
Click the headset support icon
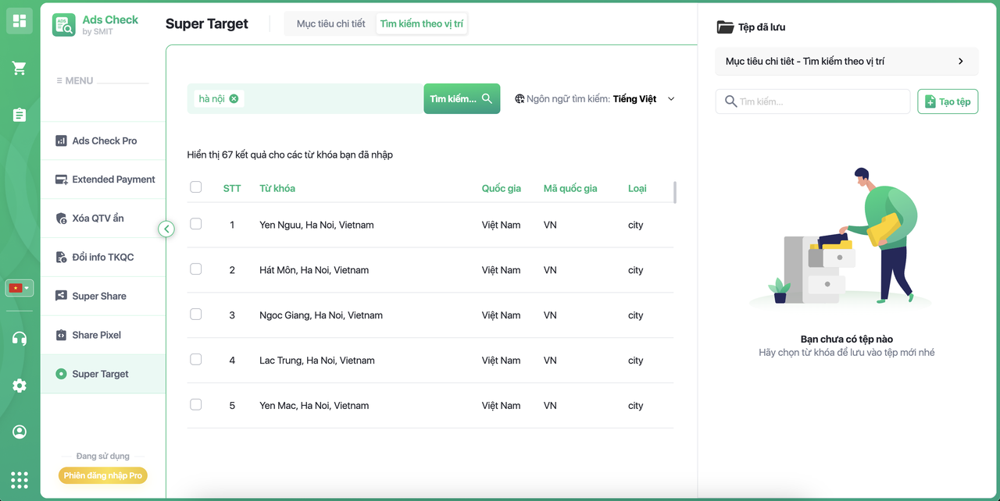[20, 339]
